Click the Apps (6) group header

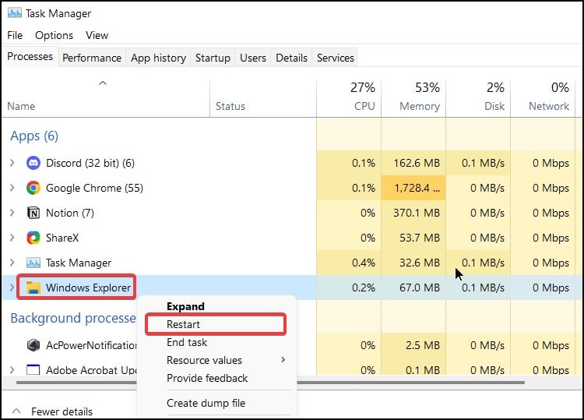34,136
